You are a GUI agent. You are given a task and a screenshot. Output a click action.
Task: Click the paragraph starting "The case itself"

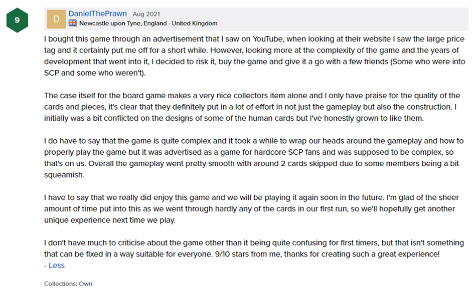click(x=251, y=107)
